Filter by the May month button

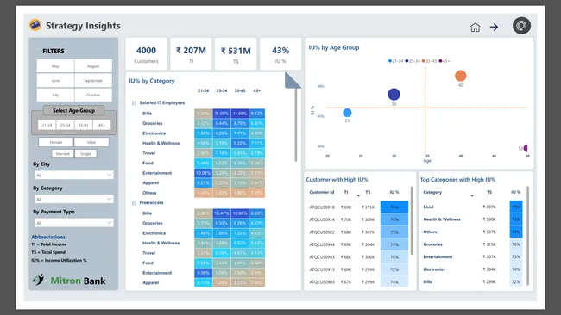coord(55,66)
